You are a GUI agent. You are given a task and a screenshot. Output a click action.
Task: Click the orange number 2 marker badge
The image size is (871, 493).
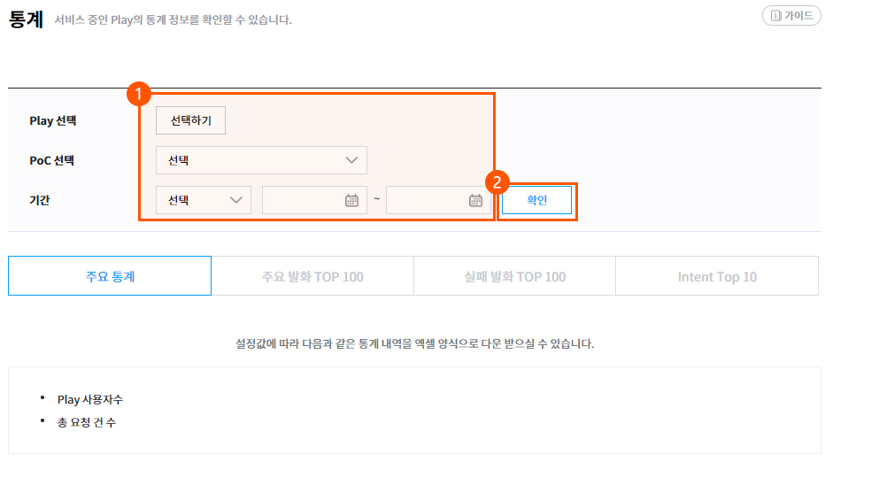point(497,183)
